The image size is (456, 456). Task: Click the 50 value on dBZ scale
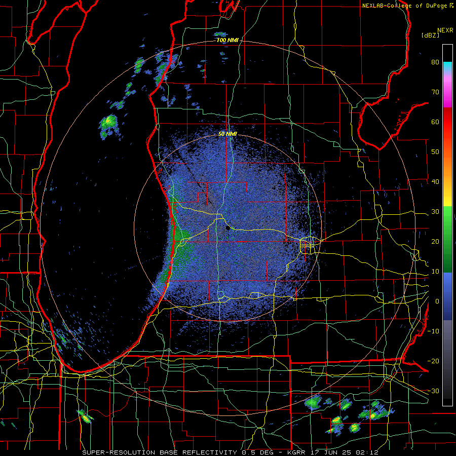(435, 152)
